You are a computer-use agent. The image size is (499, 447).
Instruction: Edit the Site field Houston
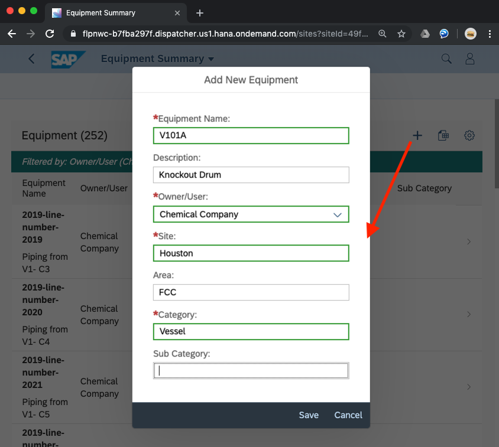(x=251, y=253)
